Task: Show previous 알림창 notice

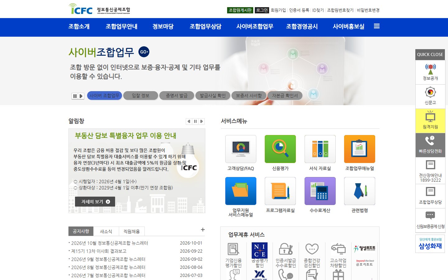Action: pyautogui.click(x=189, y=121)
